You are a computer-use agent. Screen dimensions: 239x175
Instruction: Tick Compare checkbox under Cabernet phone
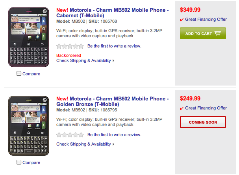[x=19, y=73]
